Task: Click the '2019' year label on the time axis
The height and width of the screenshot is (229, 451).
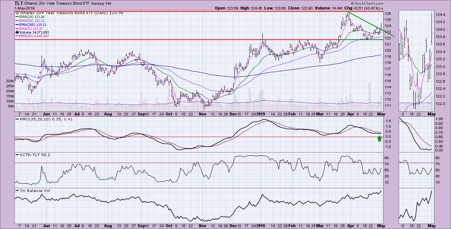Action: (260, 114)
